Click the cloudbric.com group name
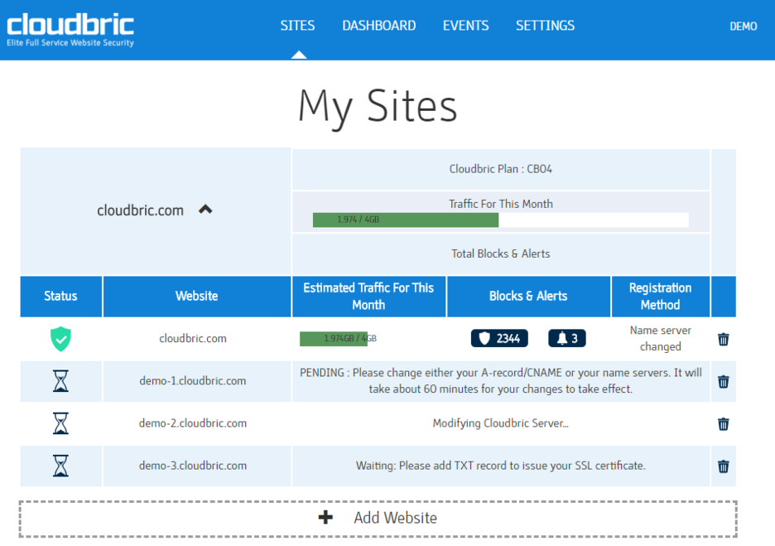This screenshot has height=546, width=775. 140,210
